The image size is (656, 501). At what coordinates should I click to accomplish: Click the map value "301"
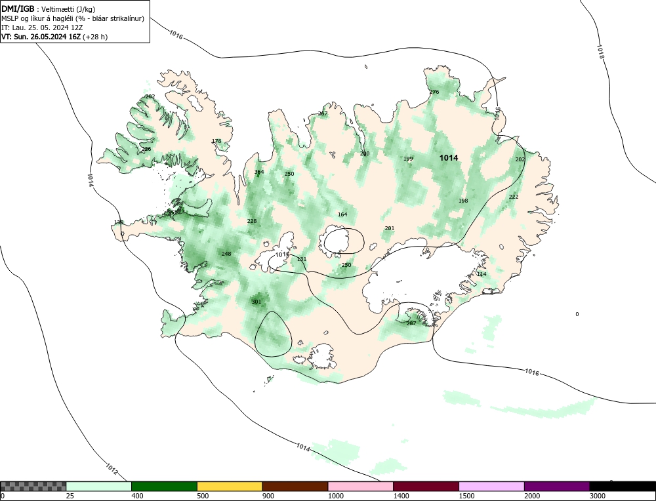click(256, 302)
